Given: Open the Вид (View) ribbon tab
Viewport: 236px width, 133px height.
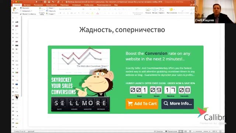Looking at the screenshot, I should click(116, 5).
